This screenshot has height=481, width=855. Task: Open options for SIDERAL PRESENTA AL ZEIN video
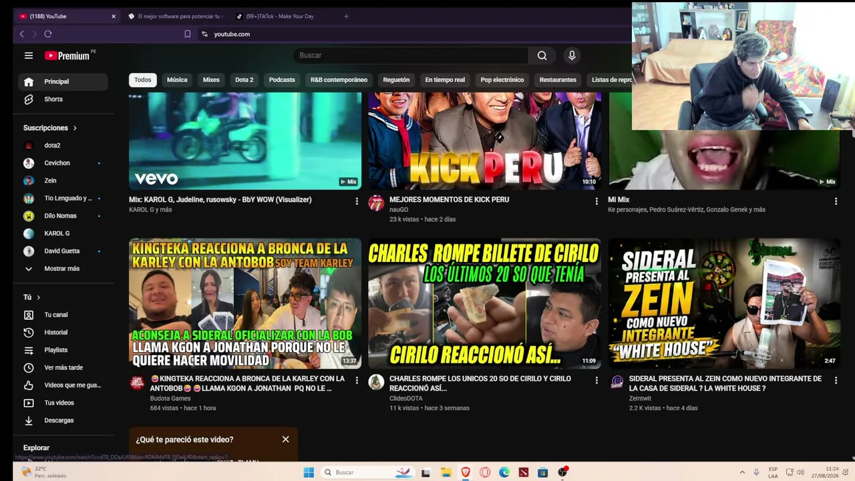[836, 380]
